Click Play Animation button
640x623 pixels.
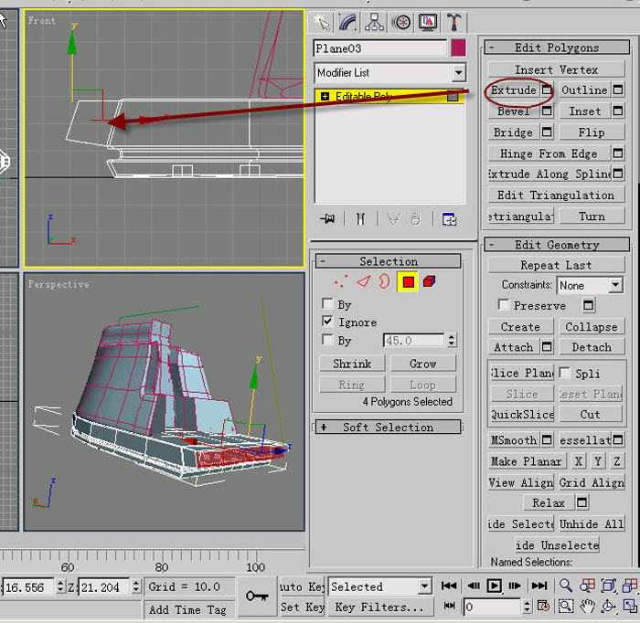[494, 586]
